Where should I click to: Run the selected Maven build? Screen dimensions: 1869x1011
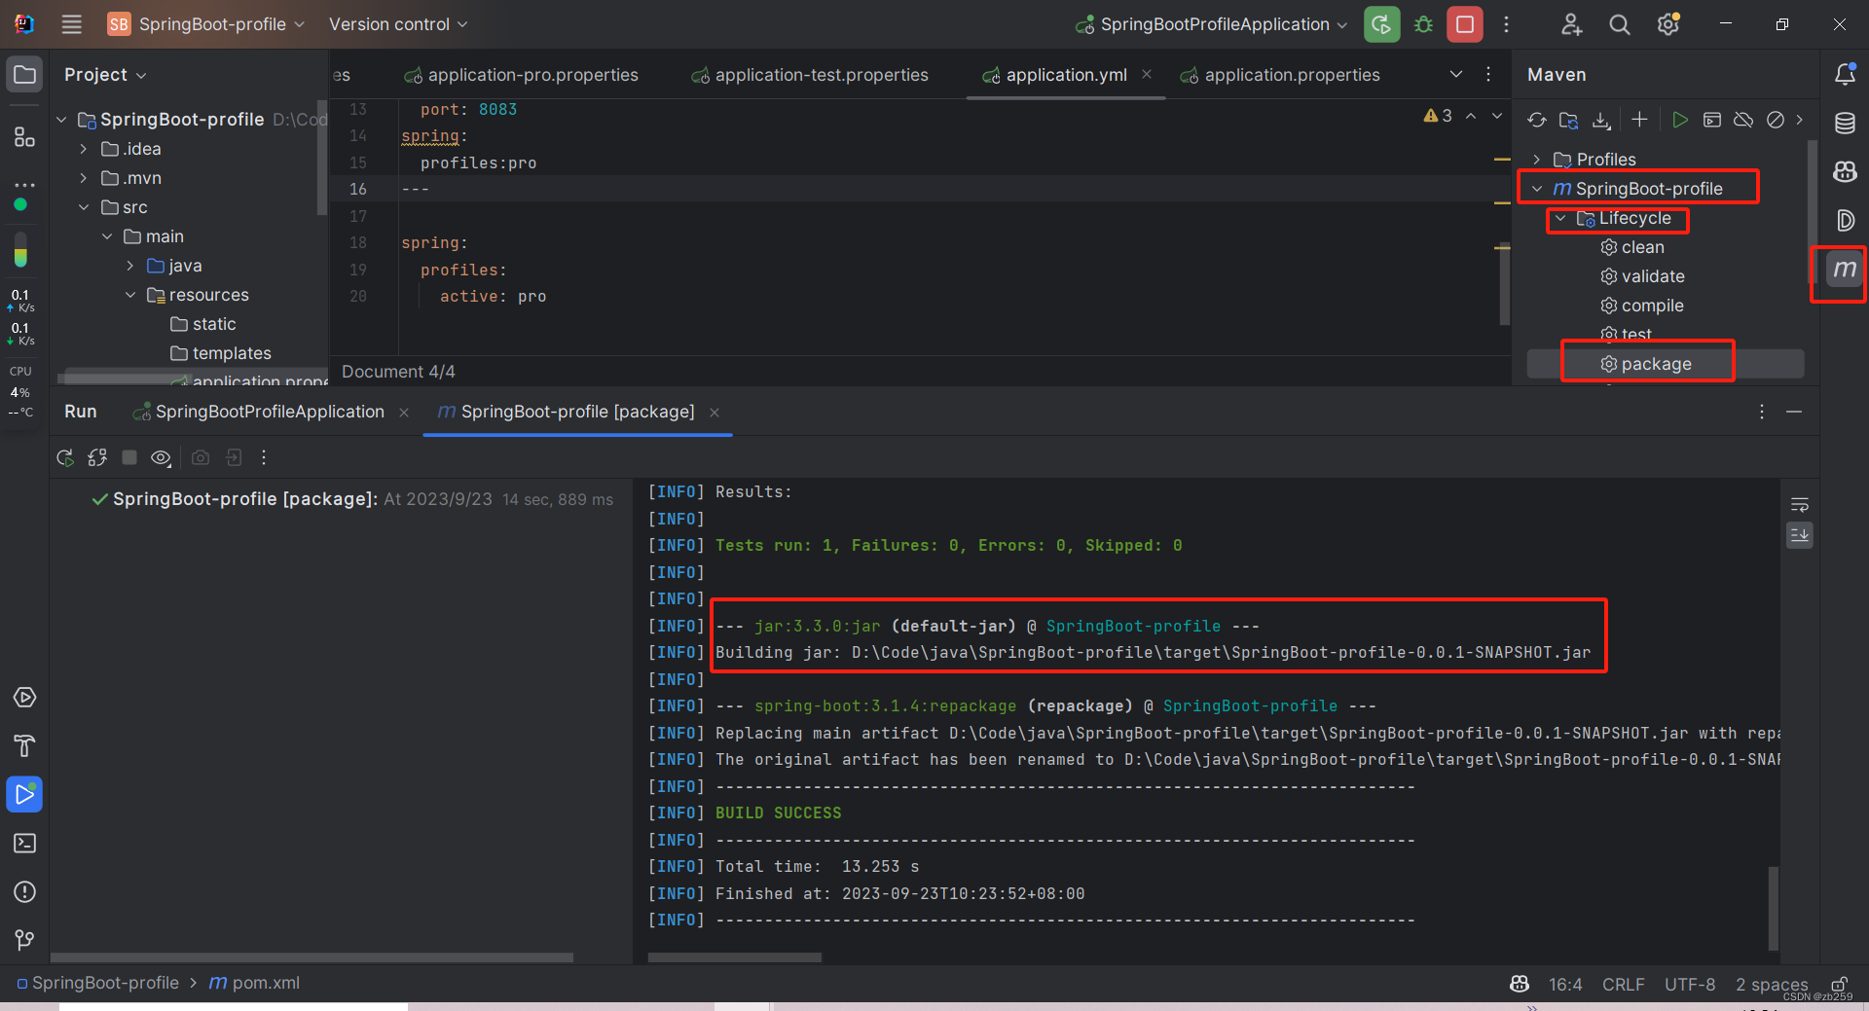point(1679,120)
